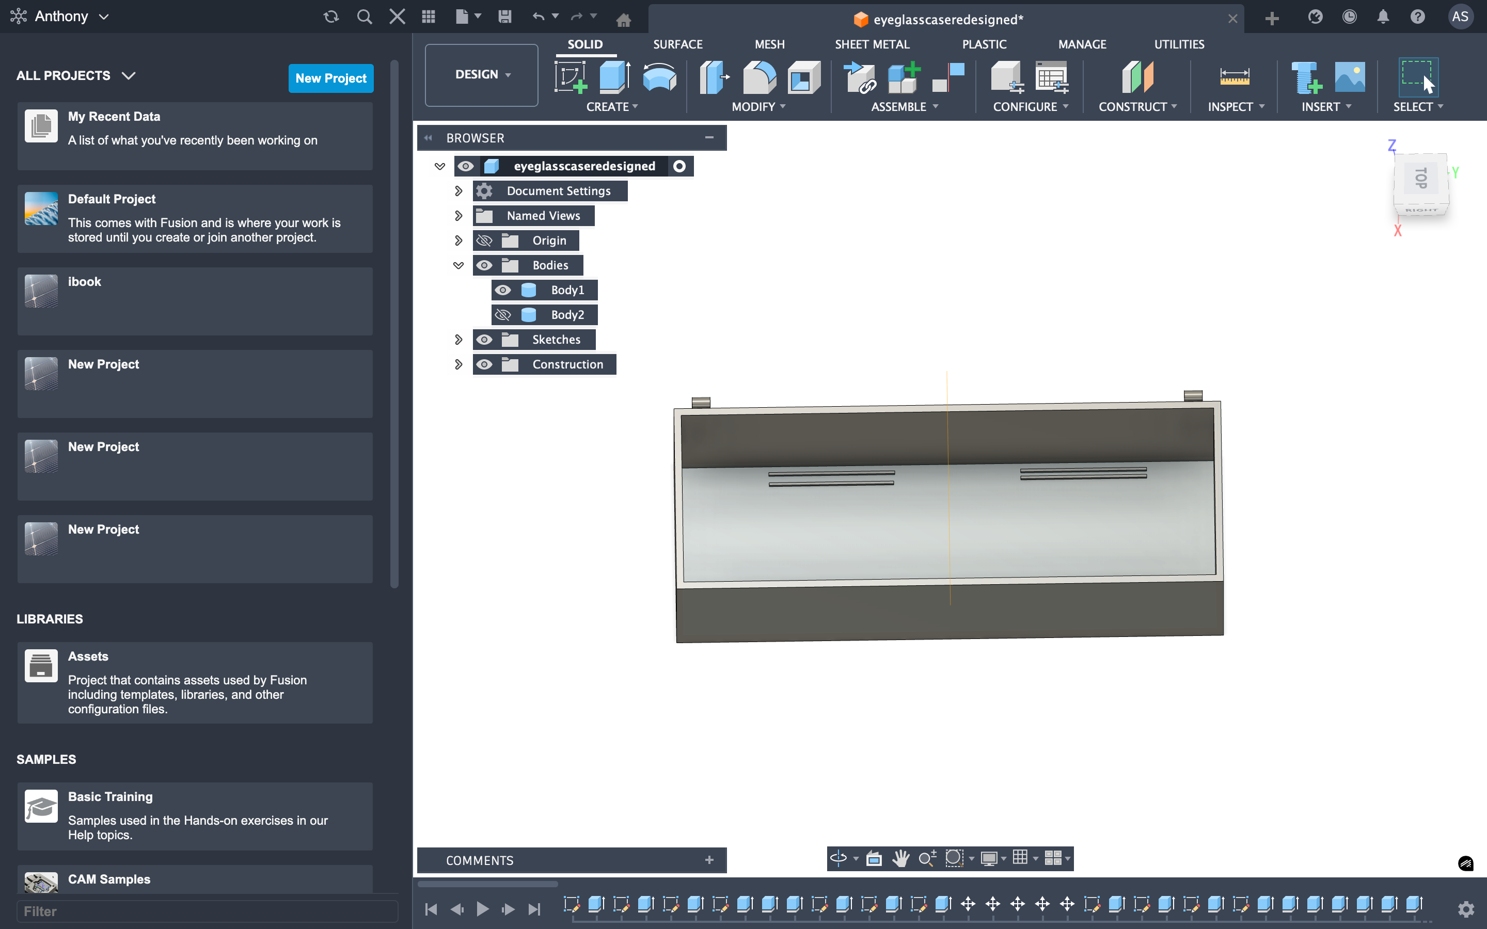Image resolution: width=1487 pixels, height=929 pixels.
Task: Select the Fillet tool in Modify
Action: (759, 77)
